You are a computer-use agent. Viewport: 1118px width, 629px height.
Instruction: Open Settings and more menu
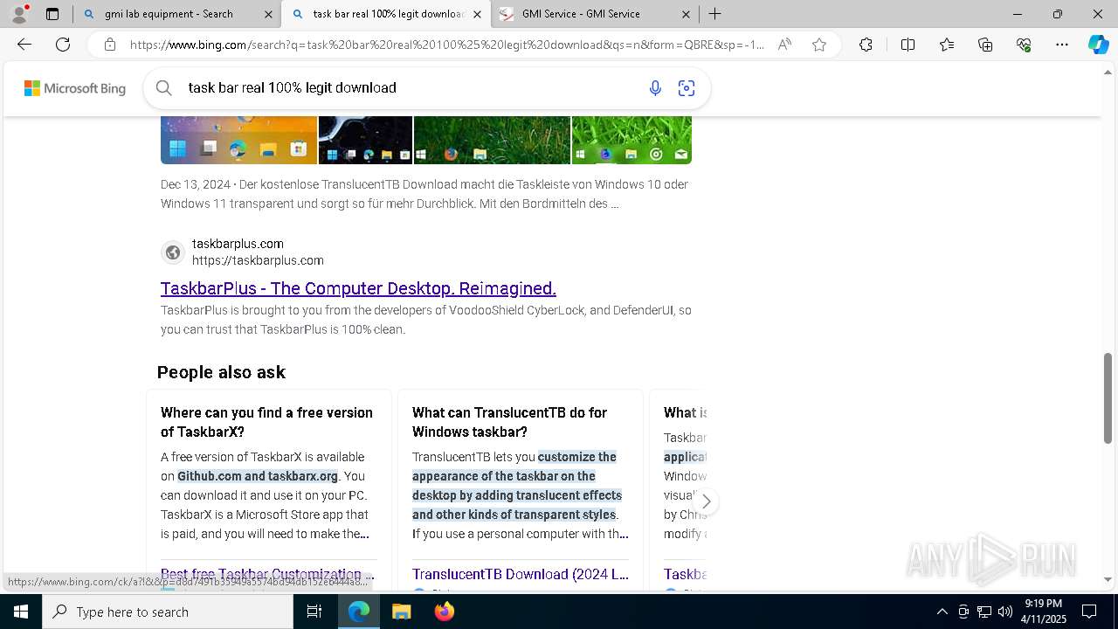[1062, 45]
